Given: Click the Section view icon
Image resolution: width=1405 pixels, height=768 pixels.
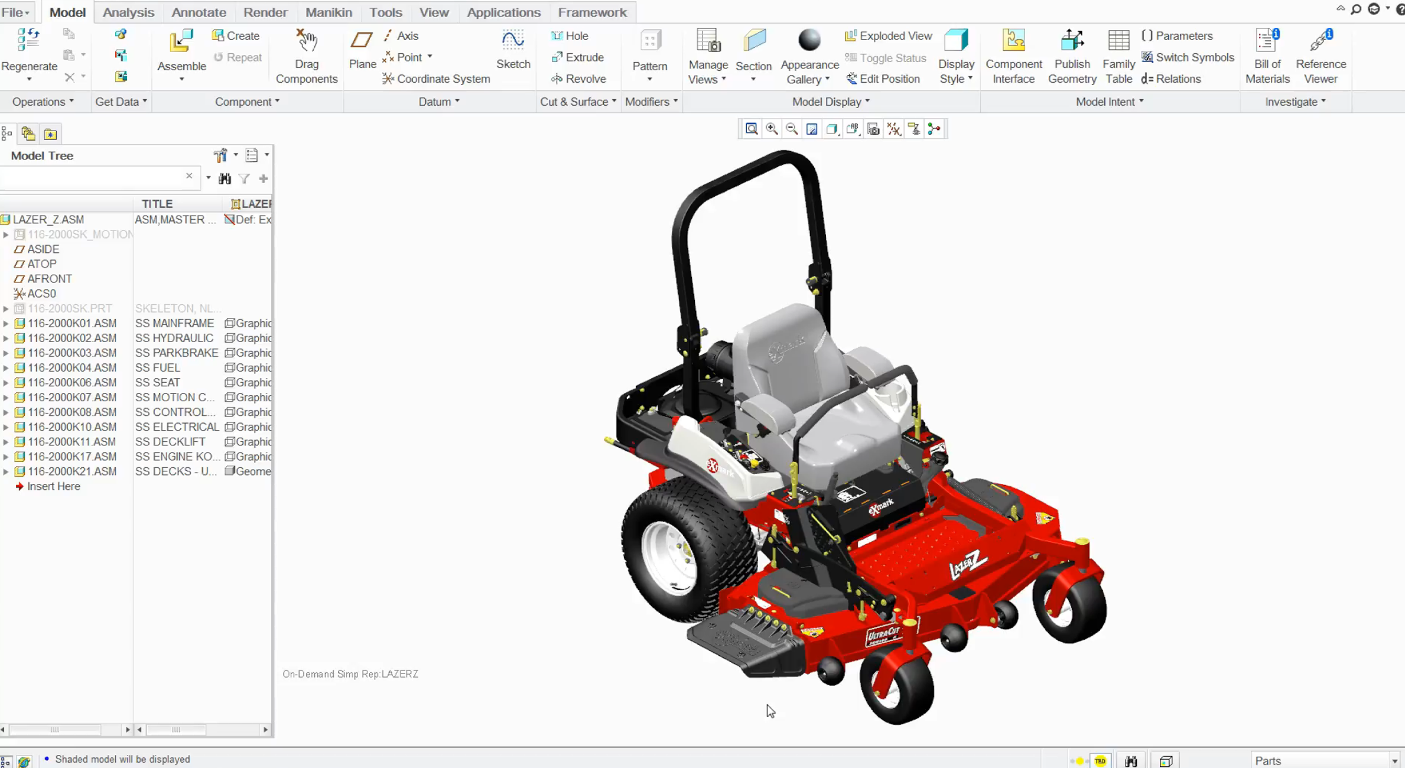Looking at the screenshot, I should click(754, 41).
